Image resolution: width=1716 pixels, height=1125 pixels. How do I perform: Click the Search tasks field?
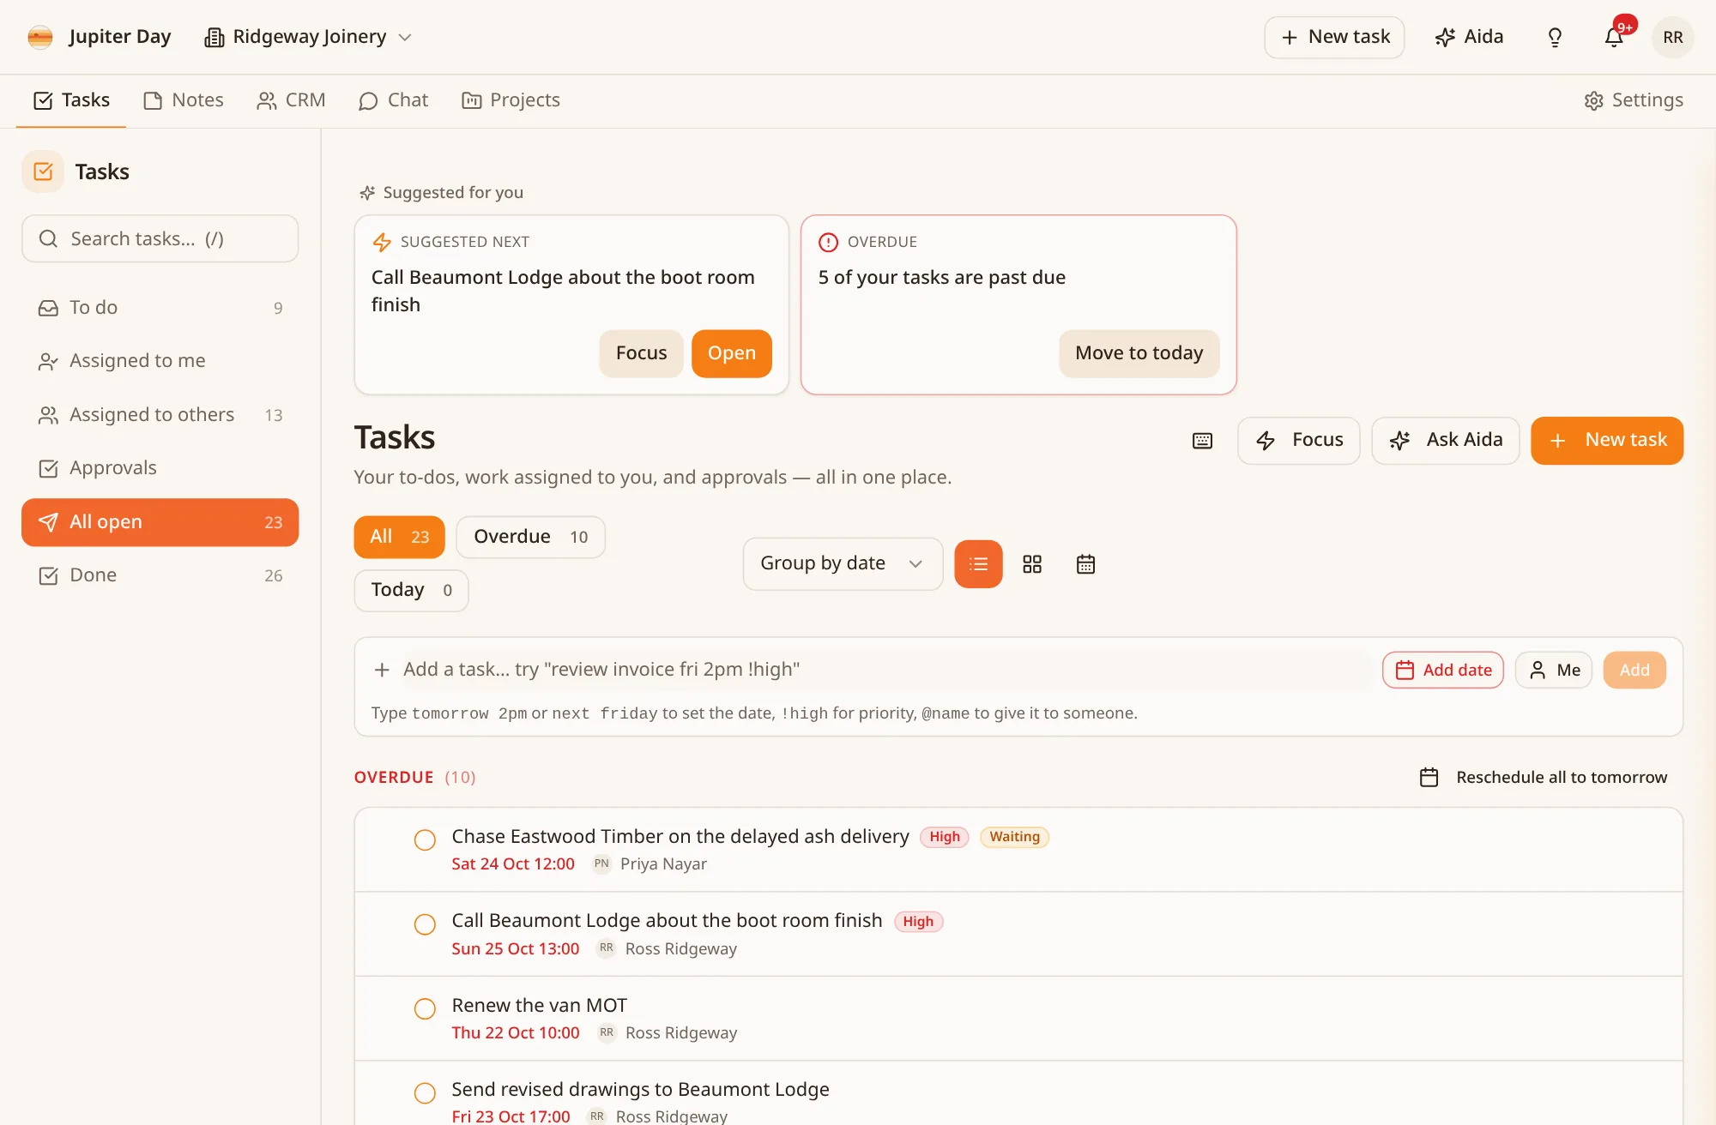coord(160,238)
